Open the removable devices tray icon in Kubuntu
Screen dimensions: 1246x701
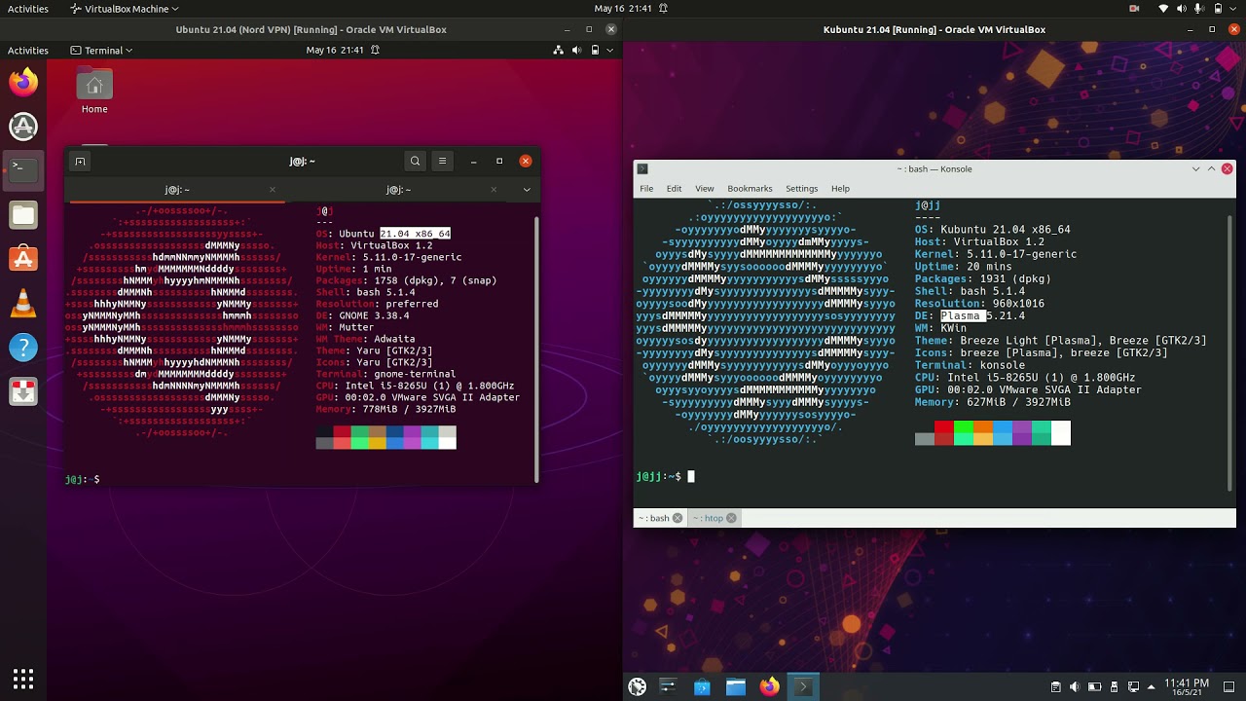point(1114,686)
